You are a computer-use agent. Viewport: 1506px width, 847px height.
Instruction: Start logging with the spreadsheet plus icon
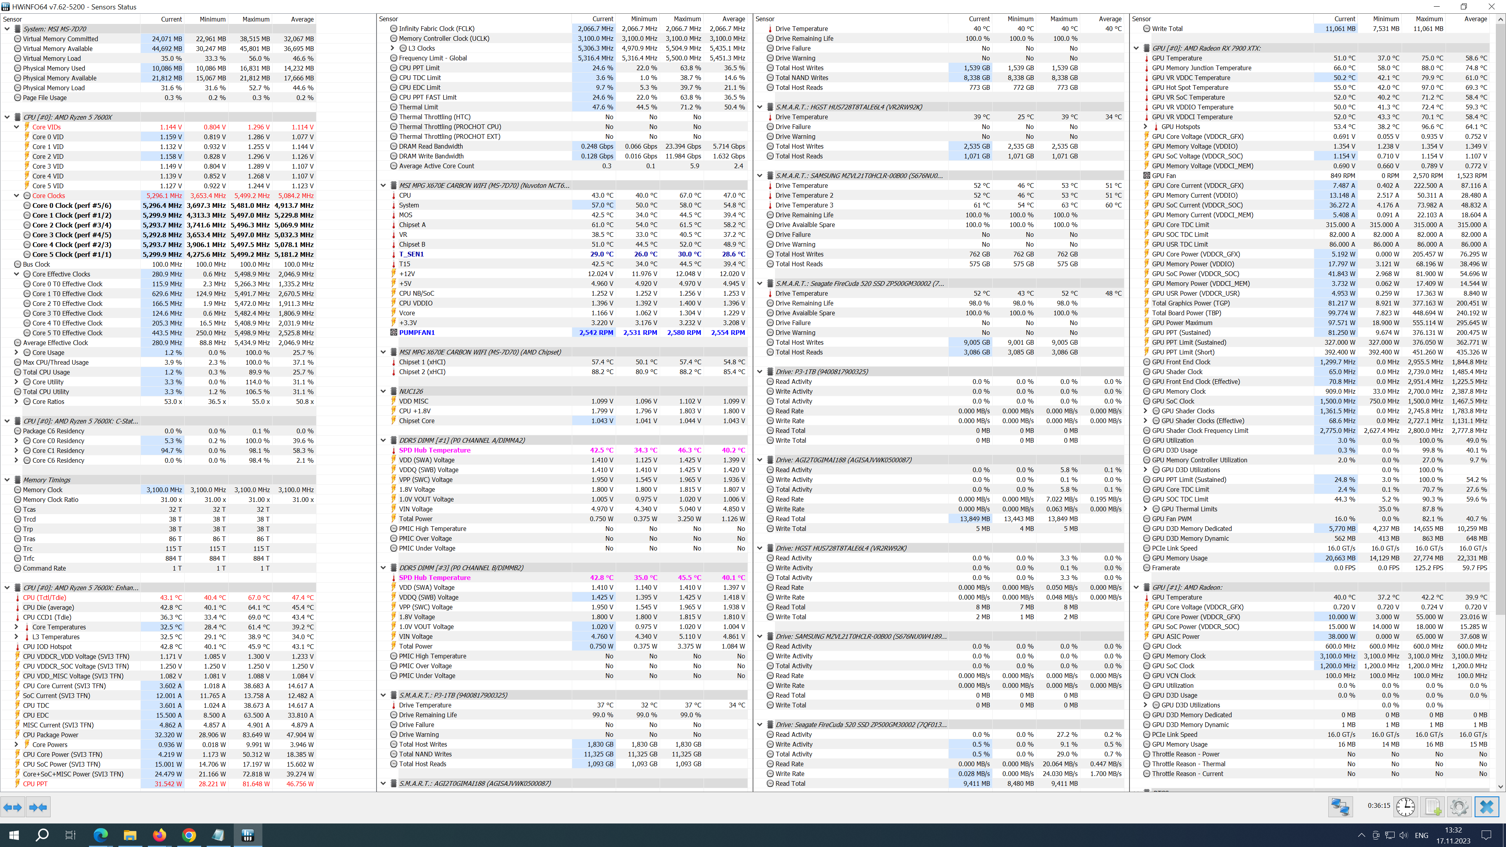[x=1433, y=807]
